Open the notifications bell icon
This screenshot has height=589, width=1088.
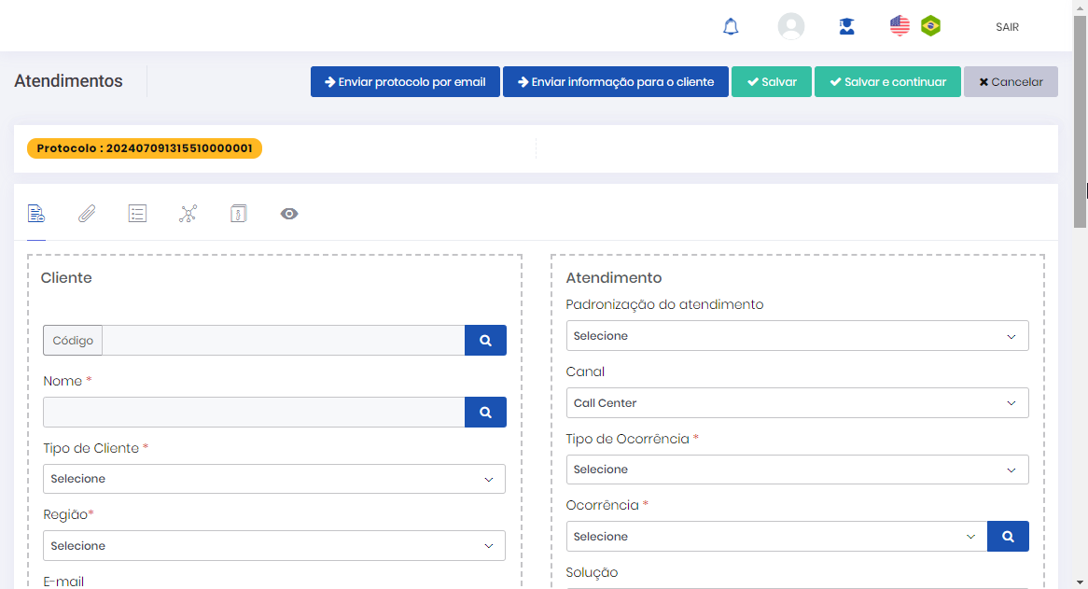pyautogui.click(x=731, y=27)
